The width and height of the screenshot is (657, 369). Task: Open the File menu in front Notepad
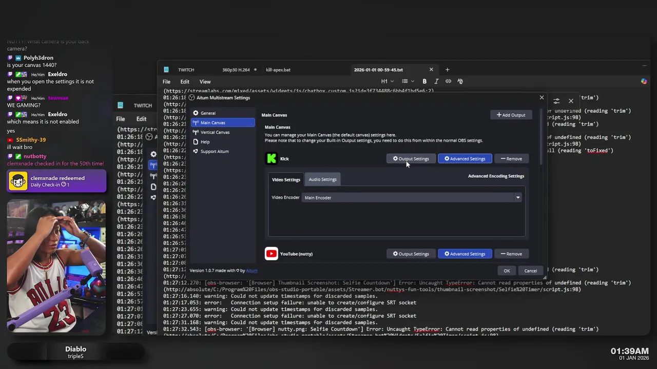point(166,81)
